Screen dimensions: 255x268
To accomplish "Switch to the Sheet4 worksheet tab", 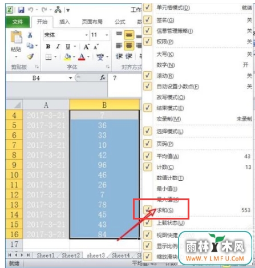I will [120, 255].
